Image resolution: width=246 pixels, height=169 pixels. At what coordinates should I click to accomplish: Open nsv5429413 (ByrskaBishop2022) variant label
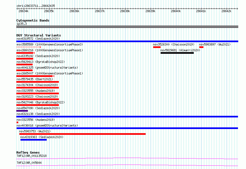[x=41, y=62]
